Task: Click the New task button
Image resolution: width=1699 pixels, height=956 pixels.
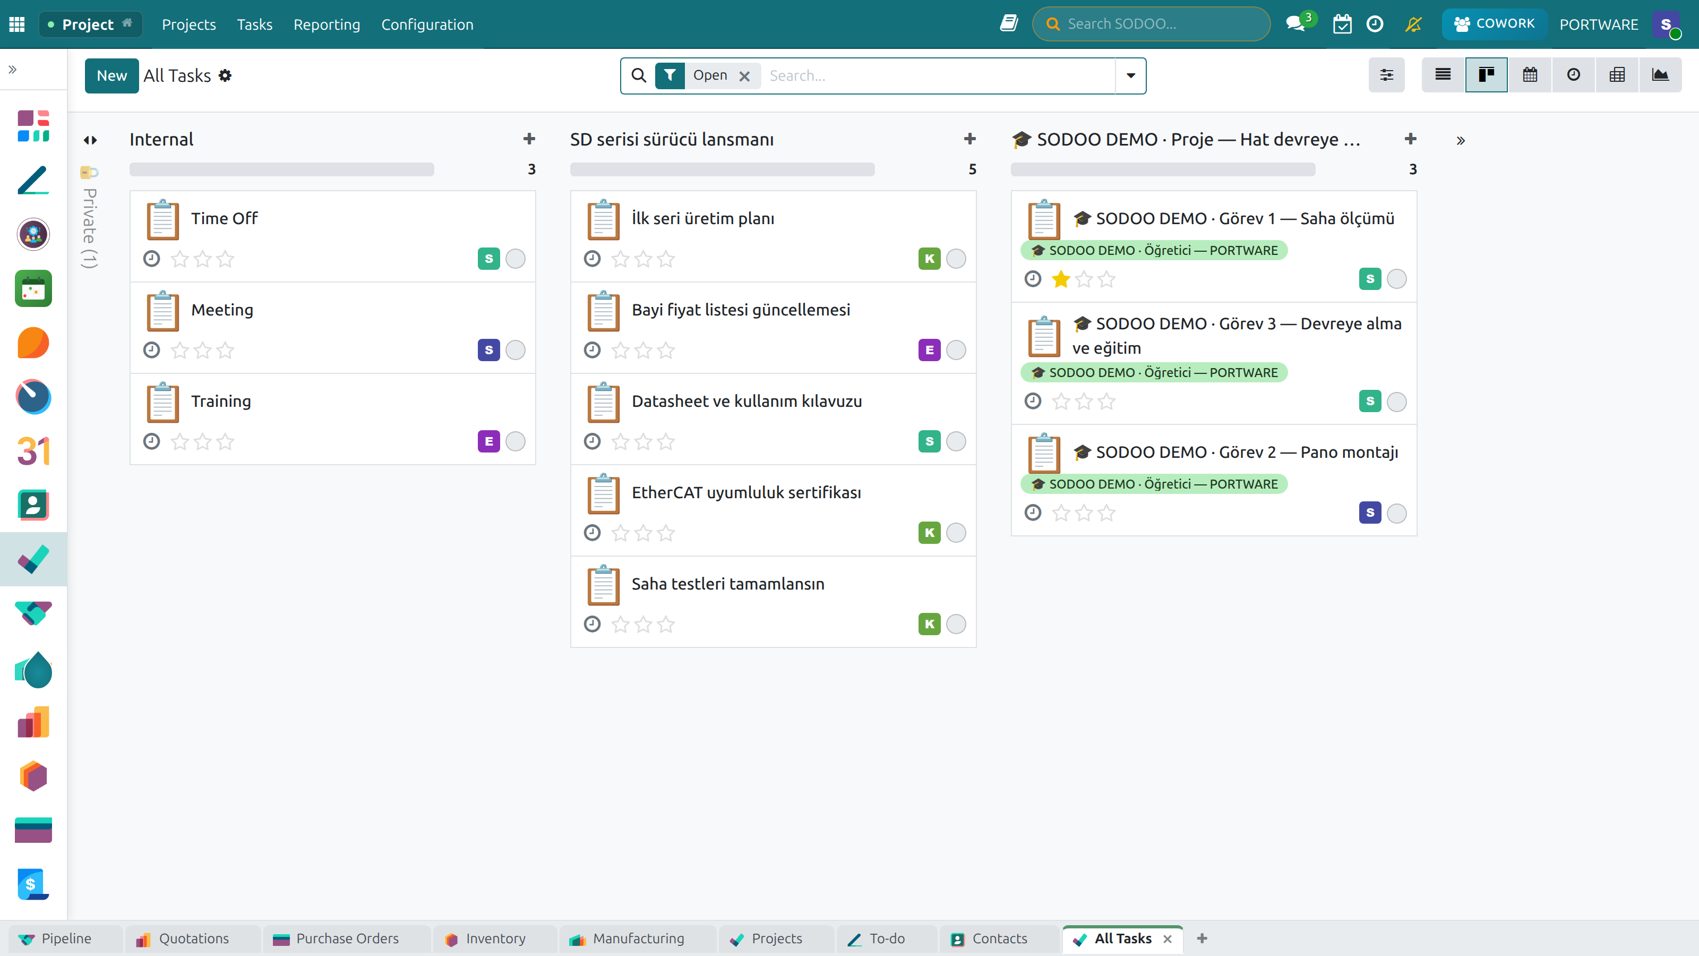Action: pyautogui.click(x=111, y=76)
